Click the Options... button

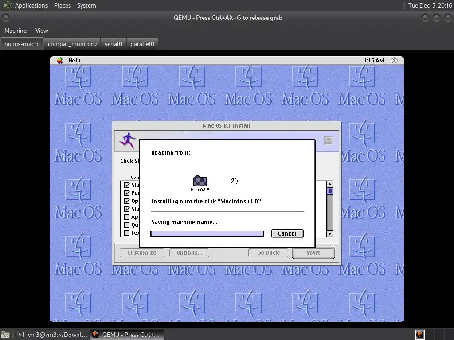coord(189,253)
